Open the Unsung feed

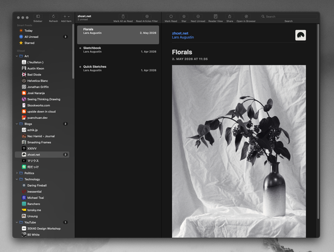[42, 216]
